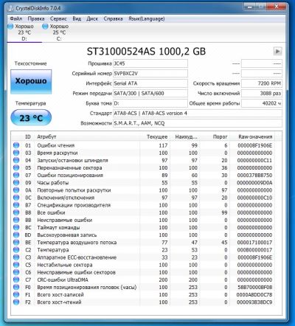Image resolution: width=295 pixels, height=326 pixels.
Task: Click status icon for Таймаут команды
Action: tap(16, 227)
